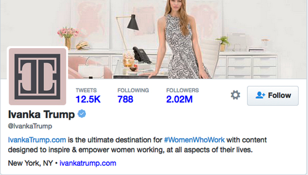Click the New York, NY location text
The image size is (308, 175).
click(30, 163)
